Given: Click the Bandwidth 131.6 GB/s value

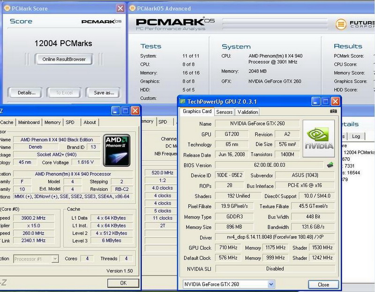Looking at the screenshot, I should (313, 226).
